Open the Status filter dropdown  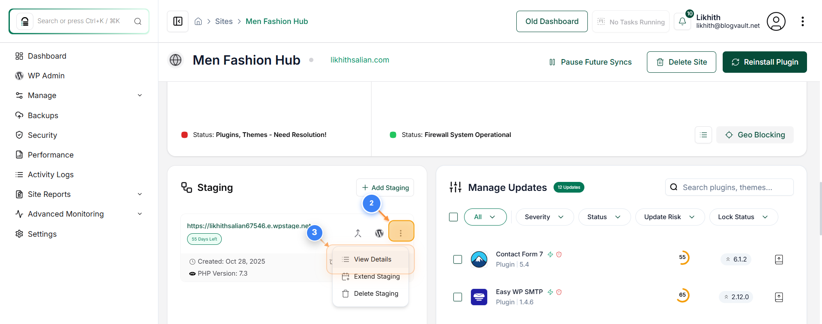pyautogui.click(x=605, y=217)
